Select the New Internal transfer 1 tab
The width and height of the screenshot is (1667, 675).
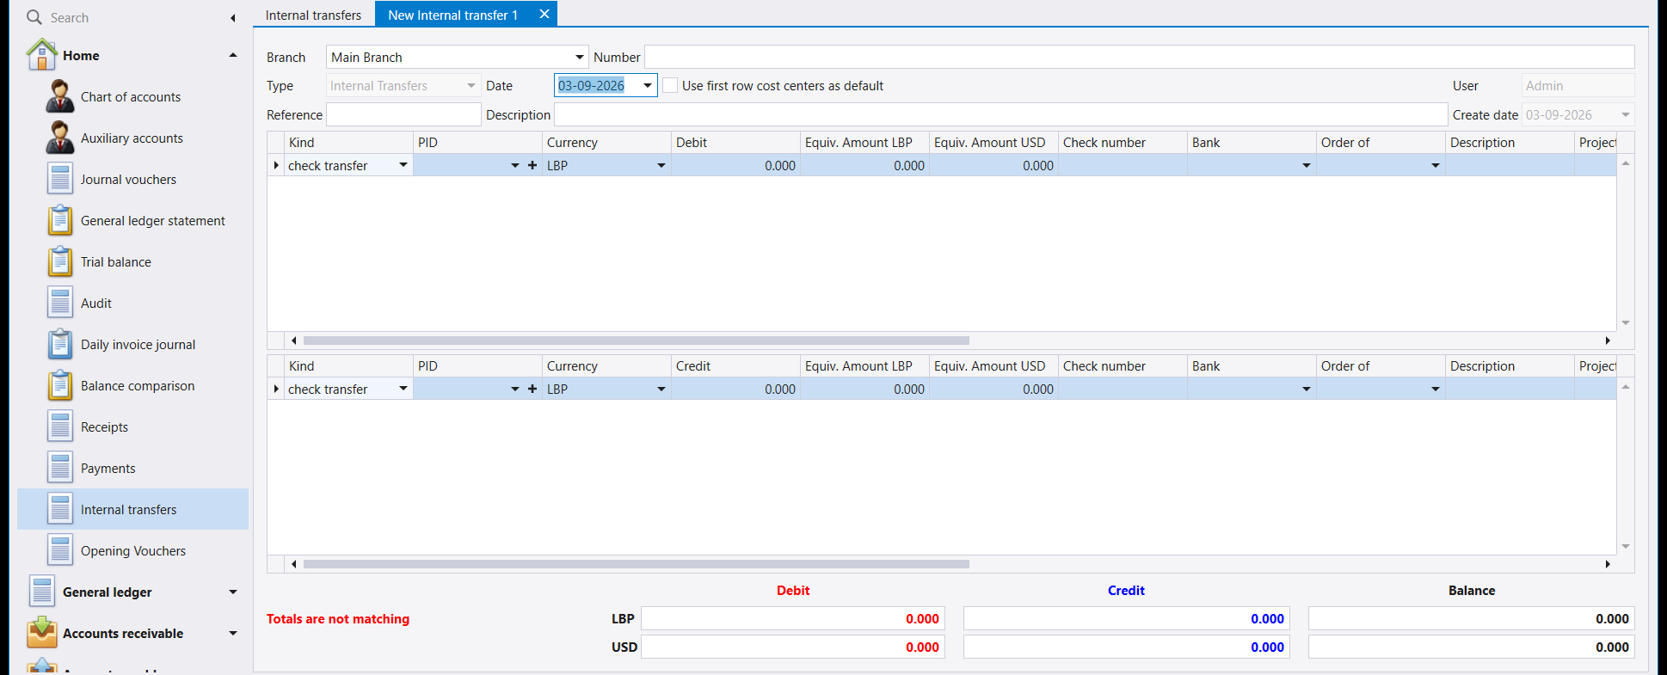[452, 15]
